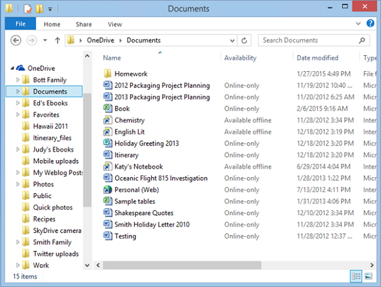Select the Book Excel file icon
The width and height of the screenshot is (381, 287).
[107, 109]
